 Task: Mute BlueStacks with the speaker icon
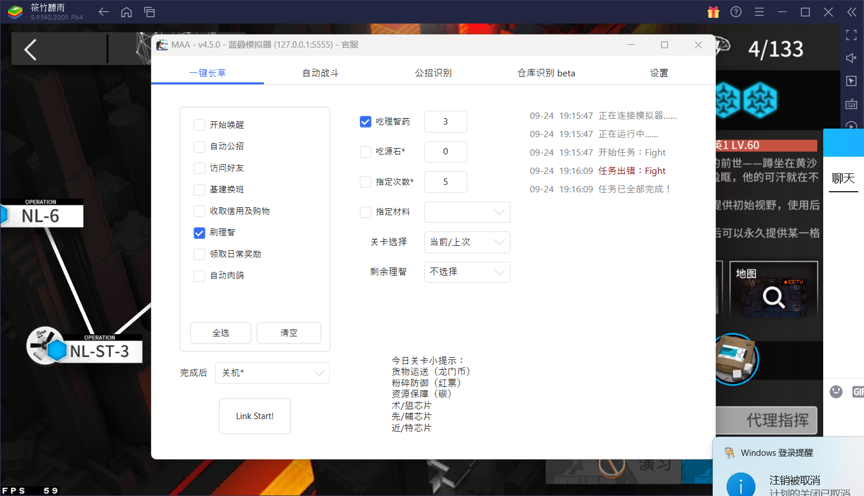(851, 57)
